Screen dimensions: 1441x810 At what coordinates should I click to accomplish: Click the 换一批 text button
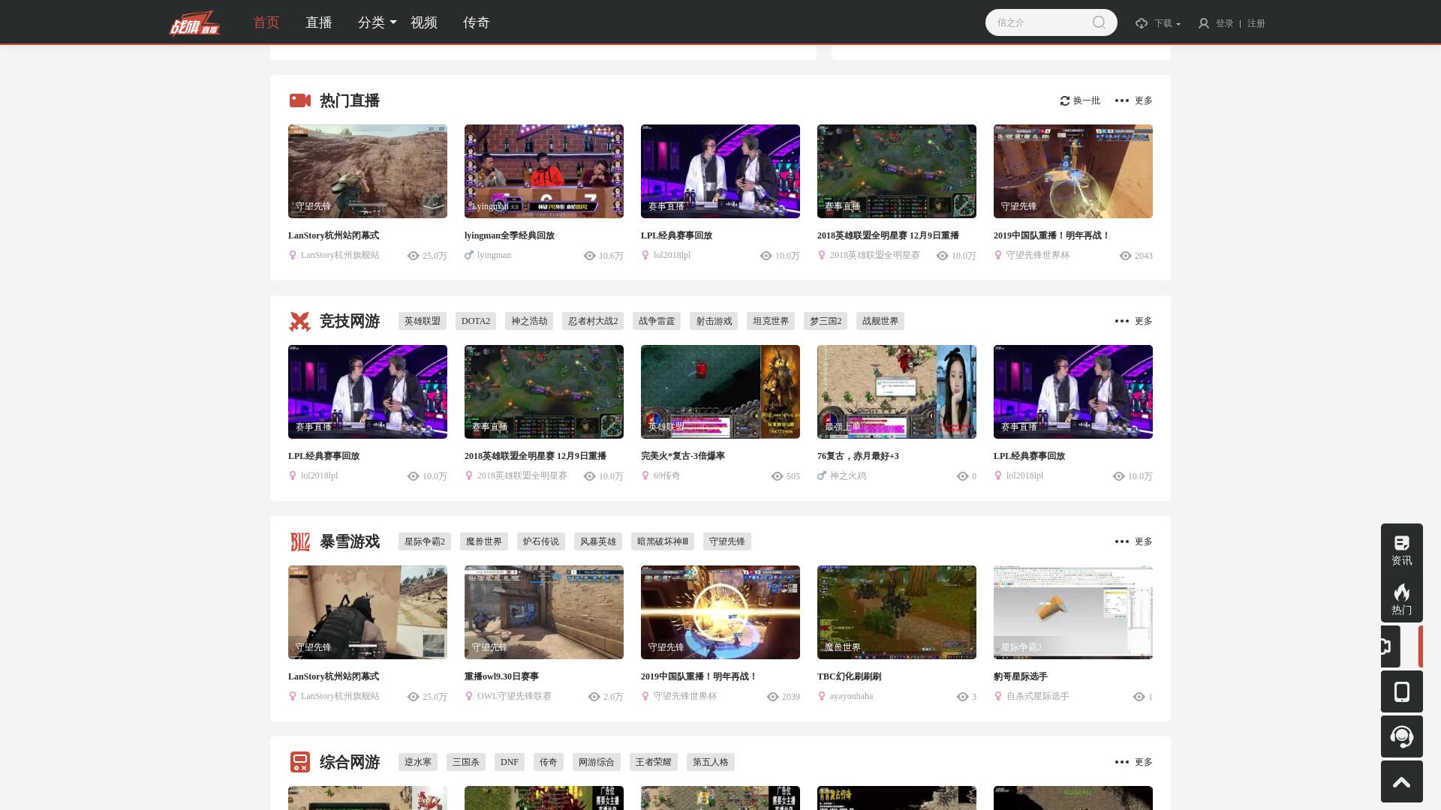(1087, 100)
